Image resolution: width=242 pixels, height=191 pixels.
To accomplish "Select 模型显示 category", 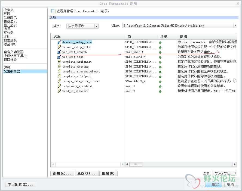I will (x=10, y=21).
